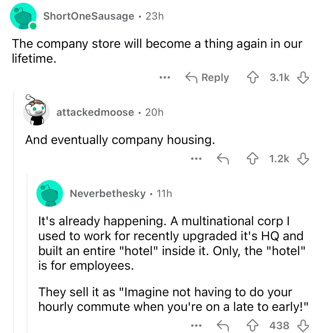Open ShortOneSausage's user profile
323x333 pixels.
click(x=89, y=16)
